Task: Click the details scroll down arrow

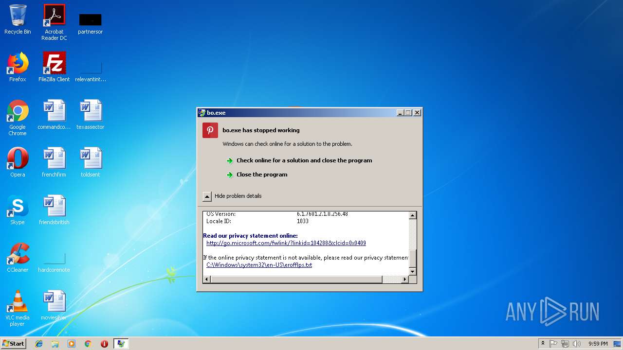Action: click(x=412, y=271)
